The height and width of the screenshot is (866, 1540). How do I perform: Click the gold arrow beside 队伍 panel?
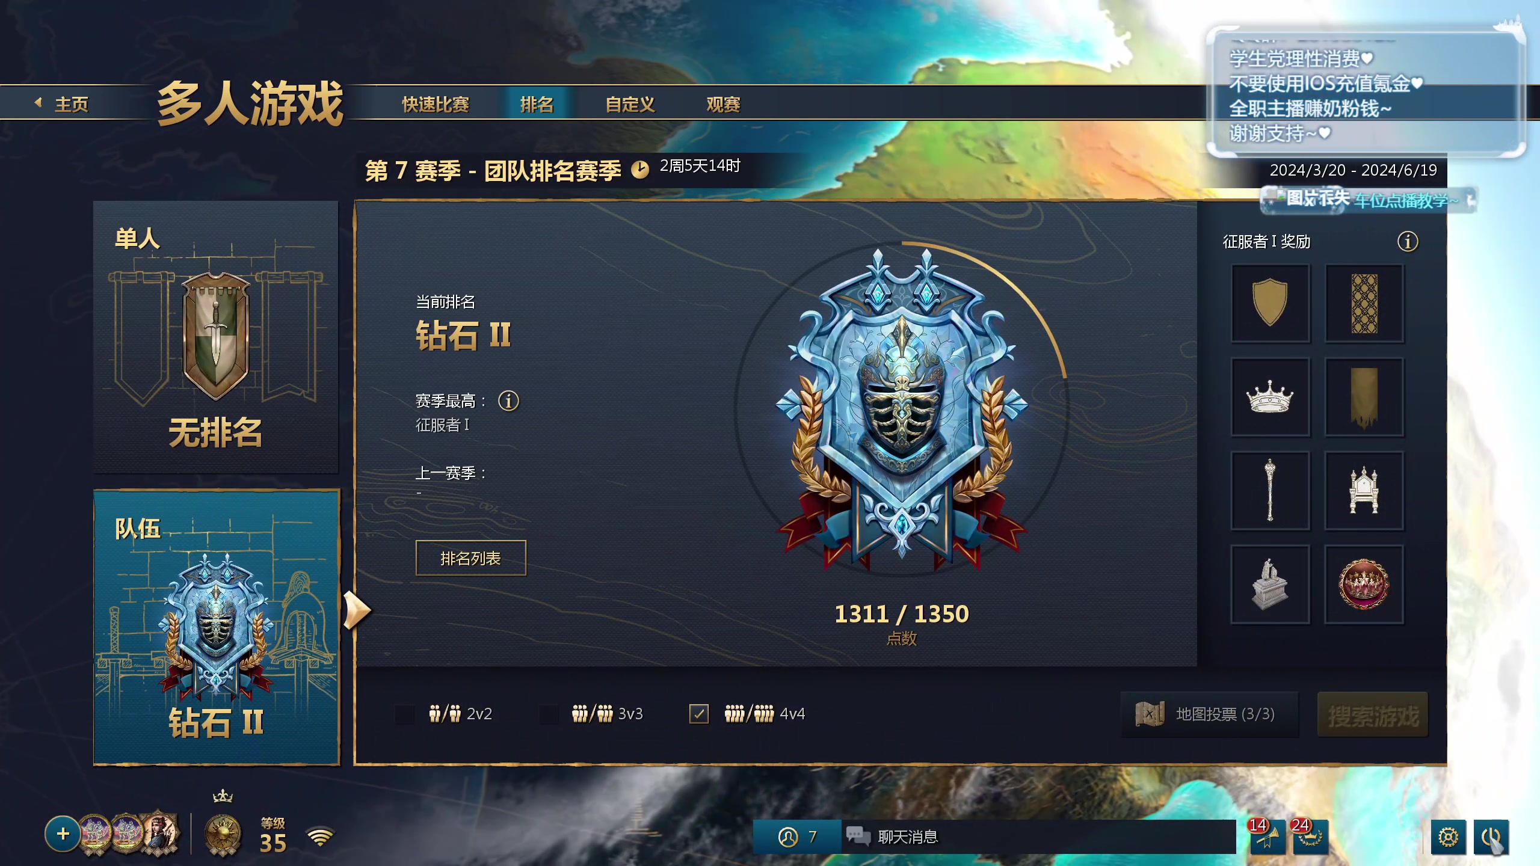coord(356,610)
